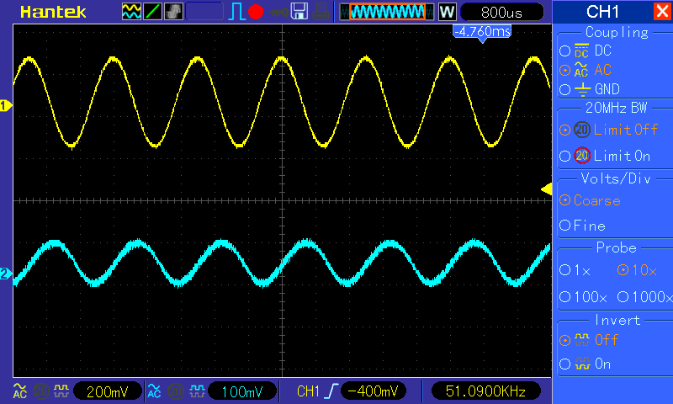Click the blue pulse trigger icon
The height and width of the screenshot is (404, 673).
[x=236, y=12]
